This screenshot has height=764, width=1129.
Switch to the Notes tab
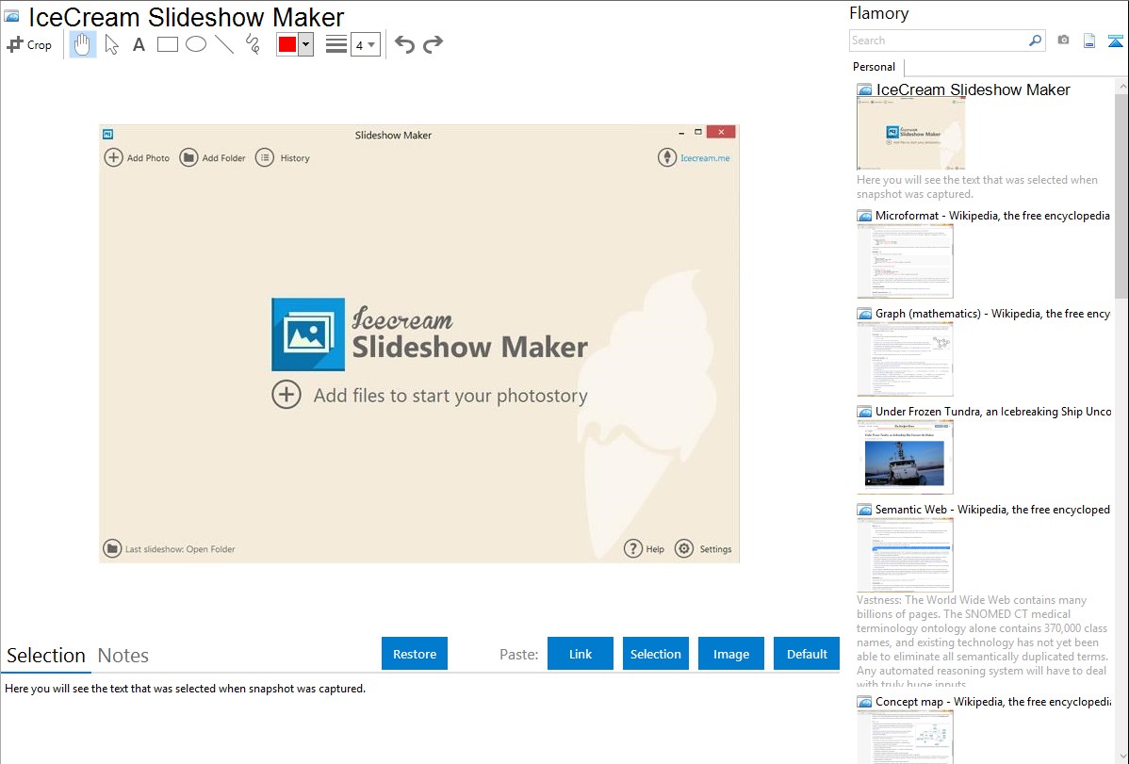click(x=123, y=656)
